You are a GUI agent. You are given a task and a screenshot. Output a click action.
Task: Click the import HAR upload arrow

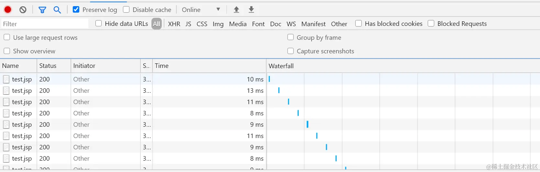tap(237, 10)
